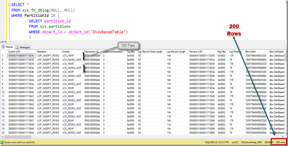The width and height of the screenshot is (288, 146).
Task: Select the AllocUnitId column header
Action: [x=251, y=52]
